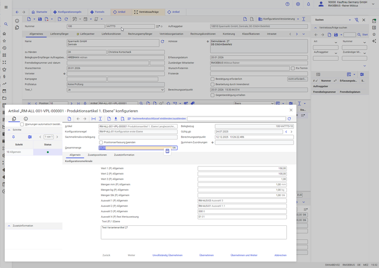The height and width of the screenshot is (268, 379).
Task: Click the Übernehmen und Weiter button
Action: tap(244, 254)
